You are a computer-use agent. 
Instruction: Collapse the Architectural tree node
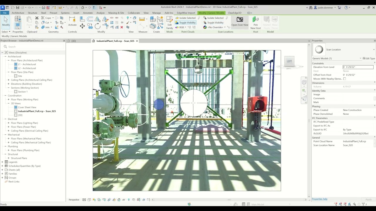click(x=5, y=57)
